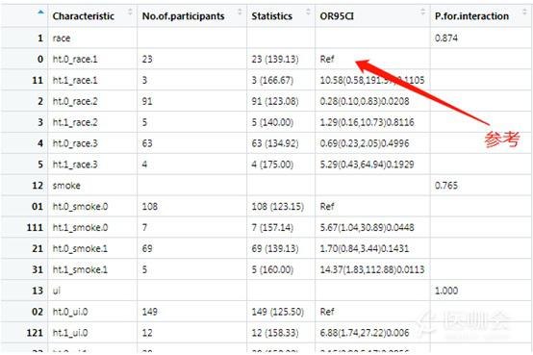Sort by P.for.interaction column arrows
Screen dimensions: 533x355
[524, 13]
